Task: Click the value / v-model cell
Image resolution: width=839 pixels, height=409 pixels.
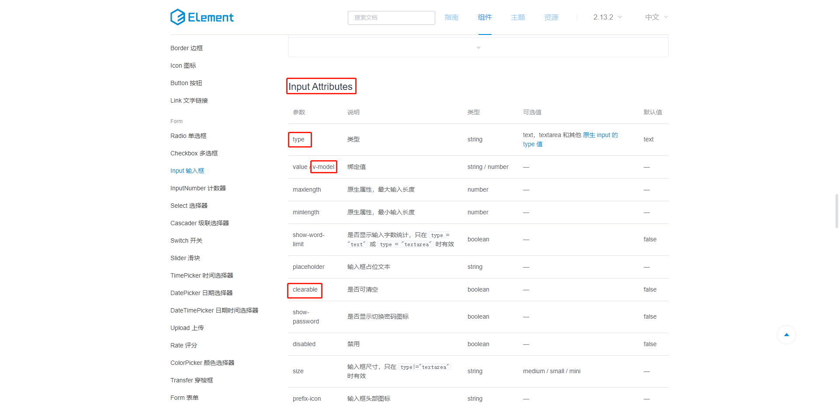Action: click(x=314, y=167)
